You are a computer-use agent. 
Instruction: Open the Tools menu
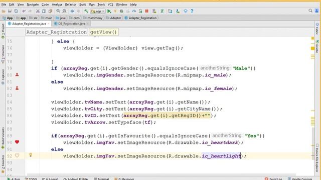pyautogui.click(x=101, y=4)
